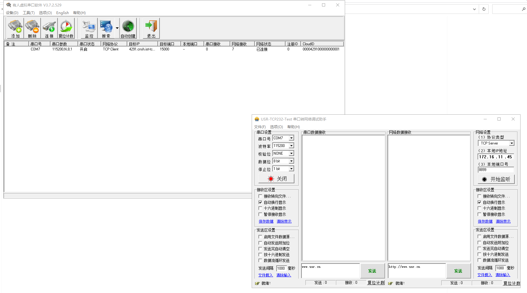527x293 pixels.
Task: Click the Reset Count (复位计数) toolbar icon
Action: point(66,28)
